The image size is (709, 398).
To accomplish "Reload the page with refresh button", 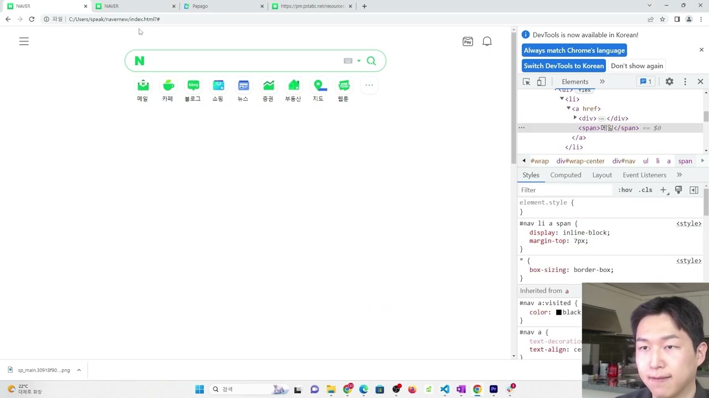I will coord(32,19).
